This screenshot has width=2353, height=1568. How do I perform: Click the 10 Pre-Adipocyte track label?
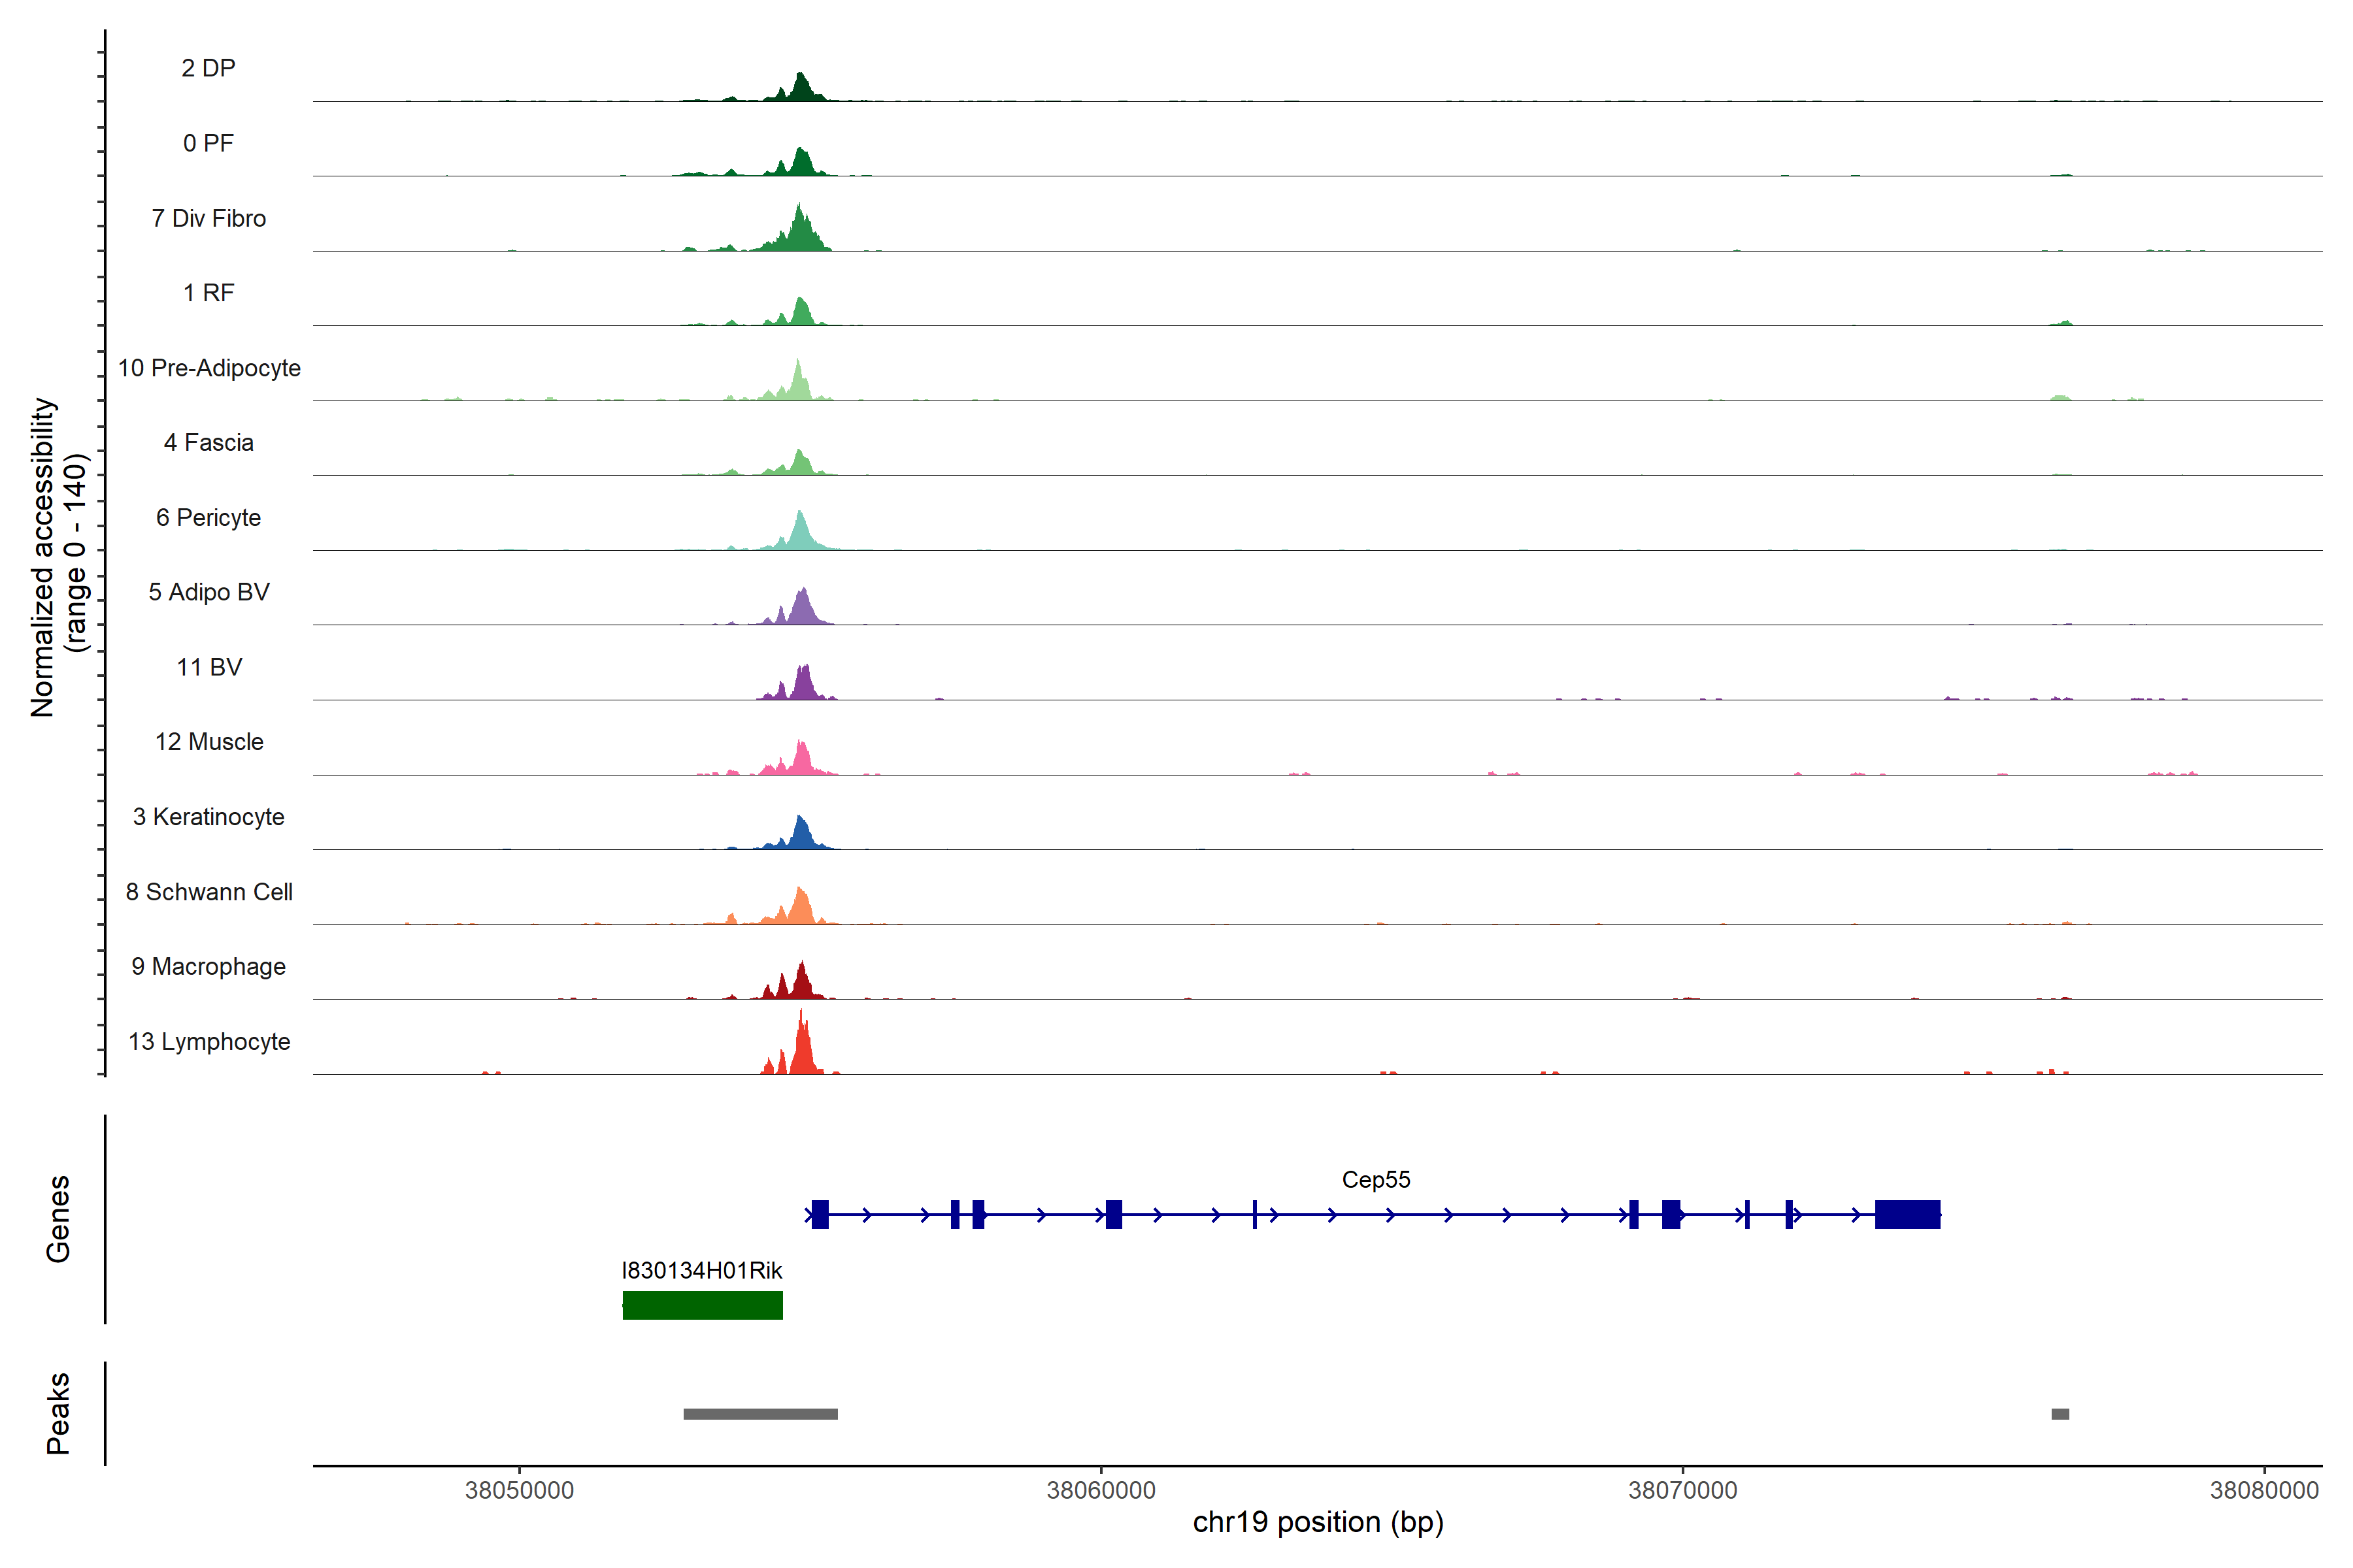(x=209, y=368)
